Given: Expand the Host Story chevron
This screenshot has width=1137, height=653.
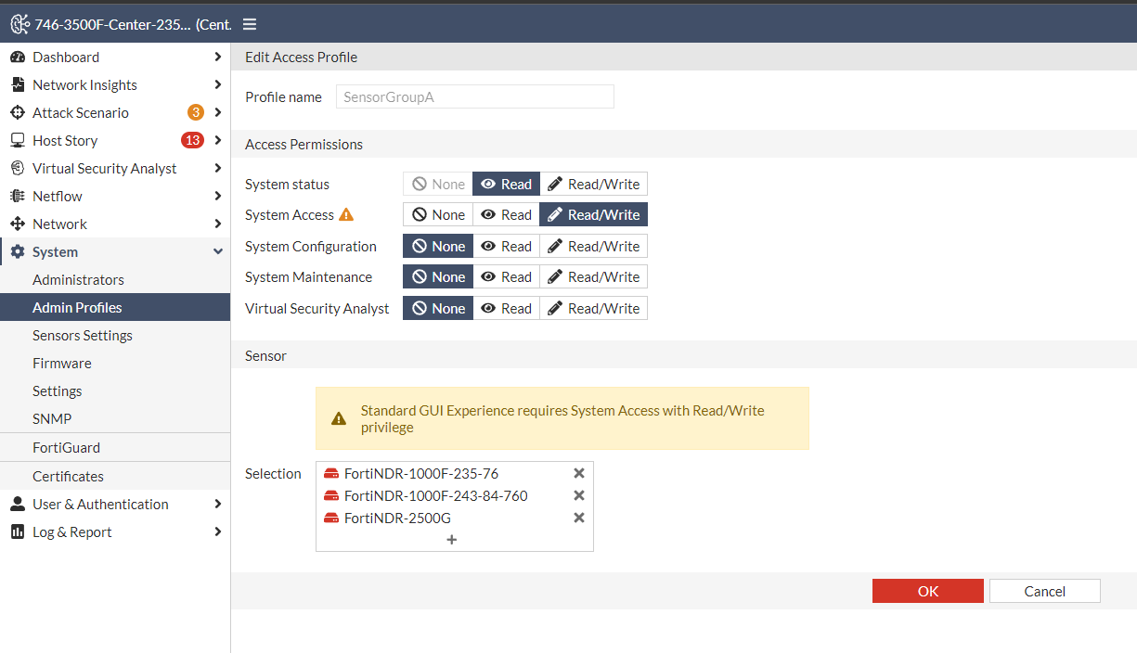Looking at the screenshot, I should 218,140.
